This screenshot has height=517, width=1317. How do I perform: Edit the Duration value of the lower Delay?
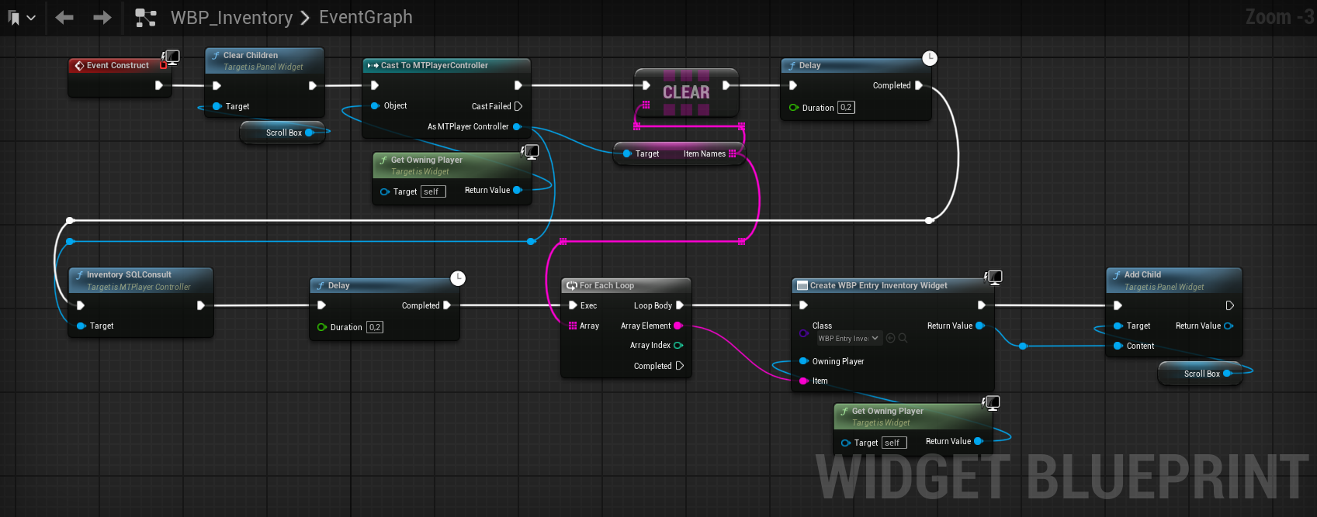pos(375,327)
